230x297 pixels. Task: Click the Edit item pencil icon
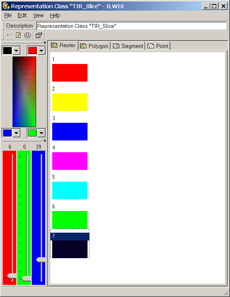click(x=18, y=35)
